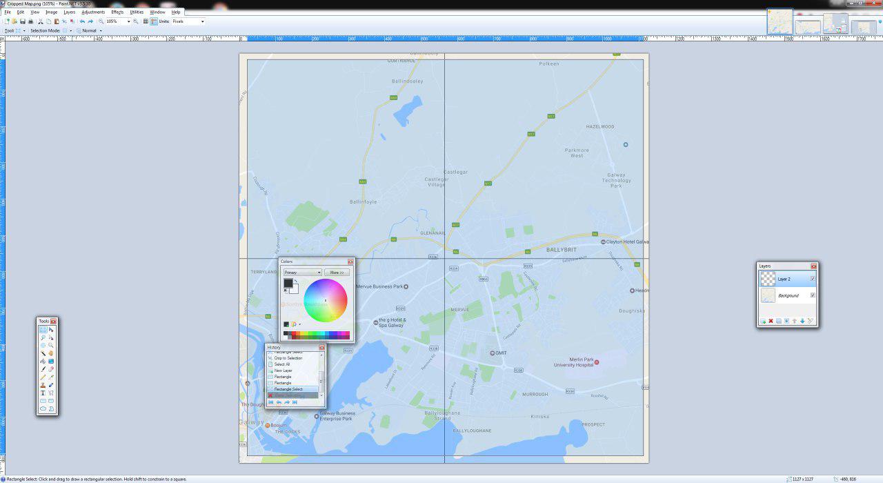Open the palette options dropdown in Colors
883x483 pixels.
pos(299,324)
